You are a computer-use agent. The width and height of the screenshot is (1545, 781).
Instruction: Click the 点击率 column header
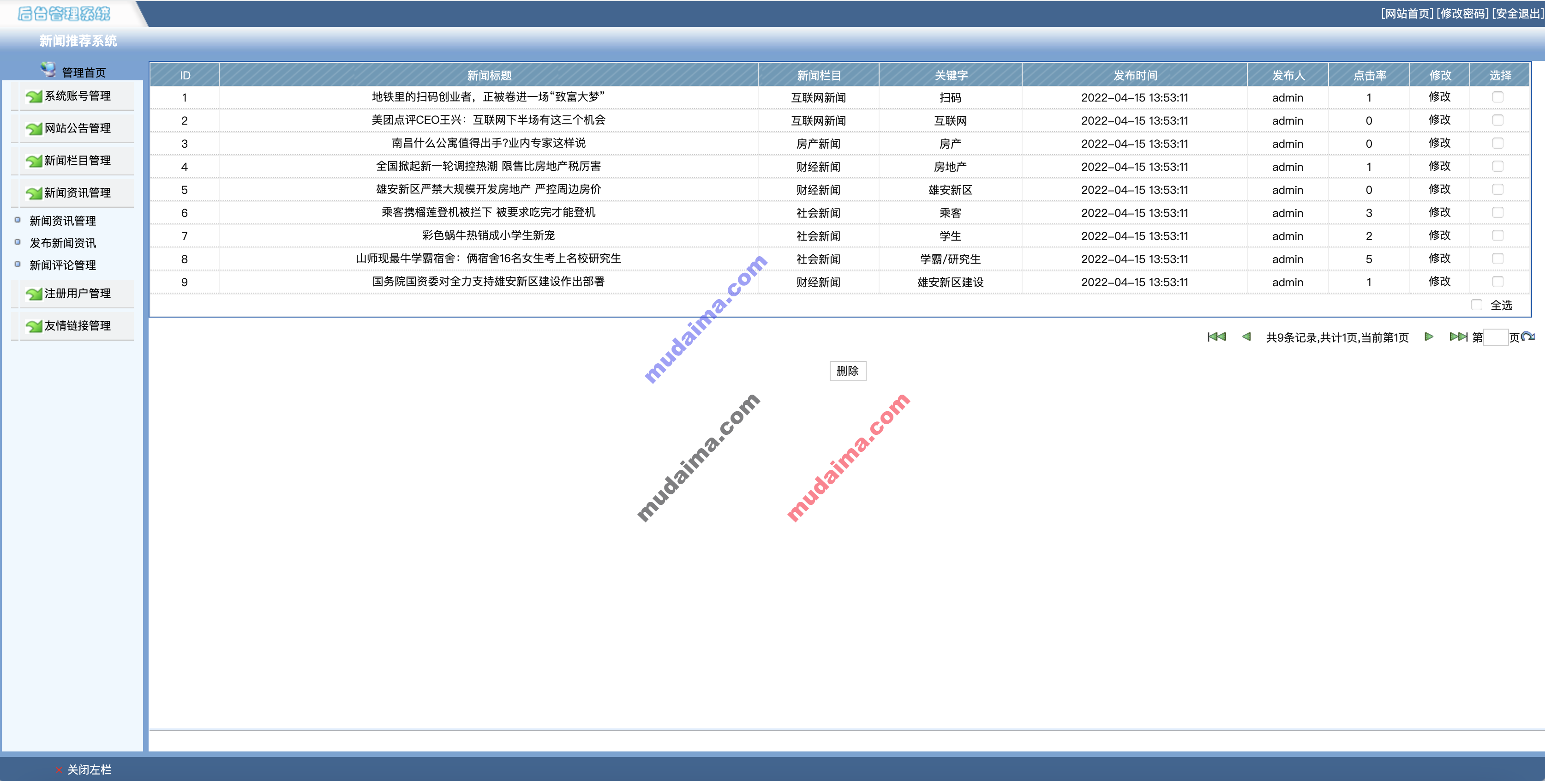click(1369, 75)
